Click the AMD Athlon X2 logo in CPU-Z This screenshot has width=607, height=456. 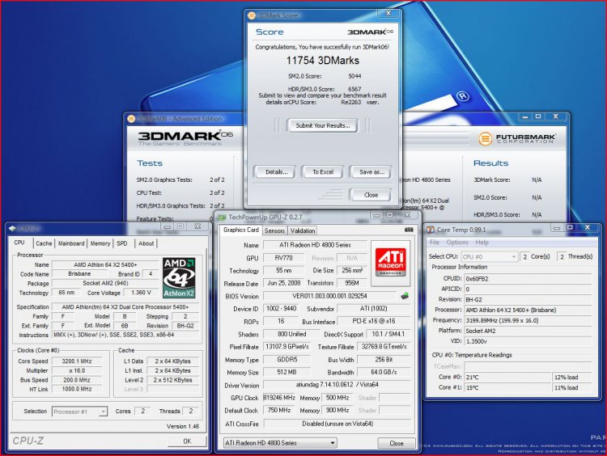pyautogui.click(x=179, y=277)
